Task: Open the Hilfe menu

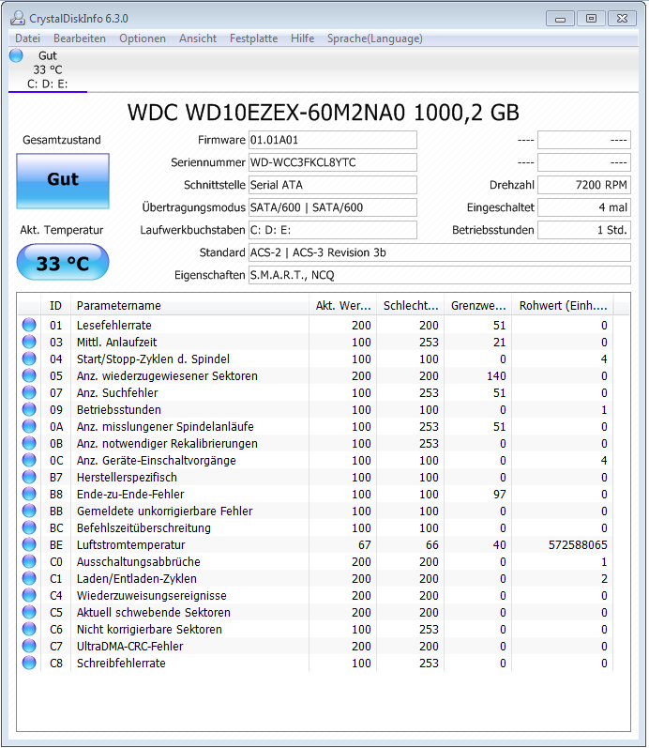Action: (302, 38)
